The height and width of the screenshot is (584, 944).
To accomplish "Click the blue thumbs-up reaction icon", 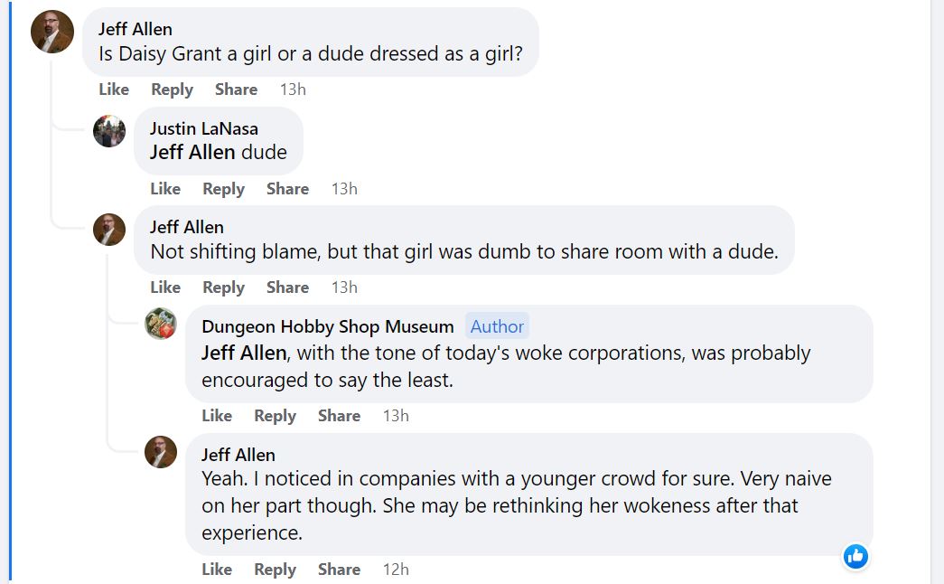I will click(x=855, y=556).
